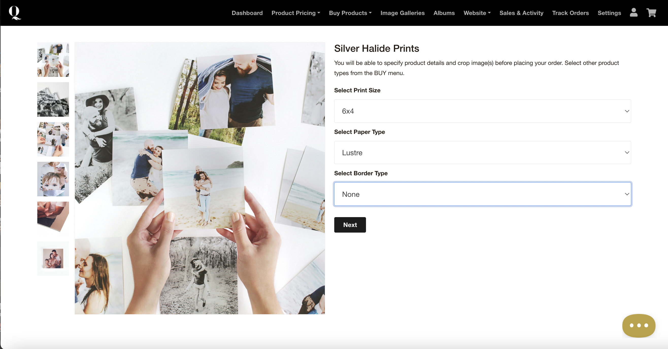Click the Silver Halide Prints heading
The width and height of the screenshot is (668, 349).
point(377,48)
